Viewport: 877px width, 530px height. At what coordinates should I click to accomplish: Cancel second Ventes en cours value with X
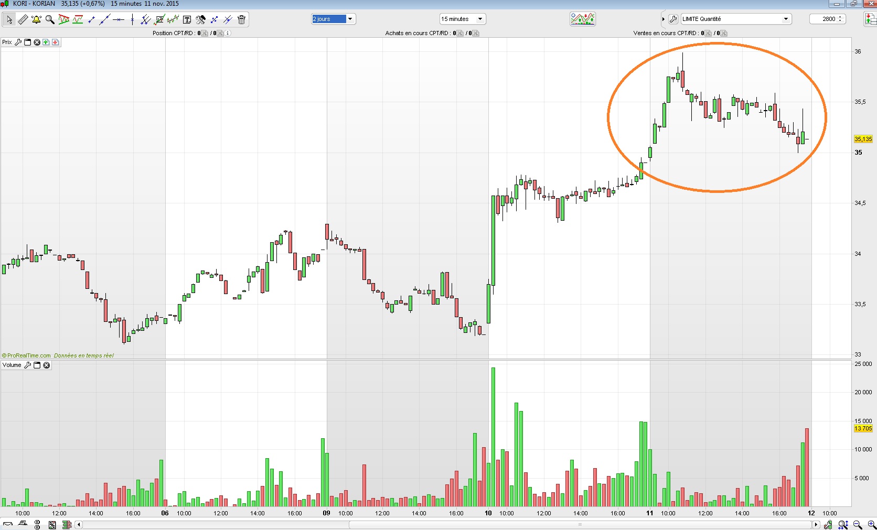(724, 33)
